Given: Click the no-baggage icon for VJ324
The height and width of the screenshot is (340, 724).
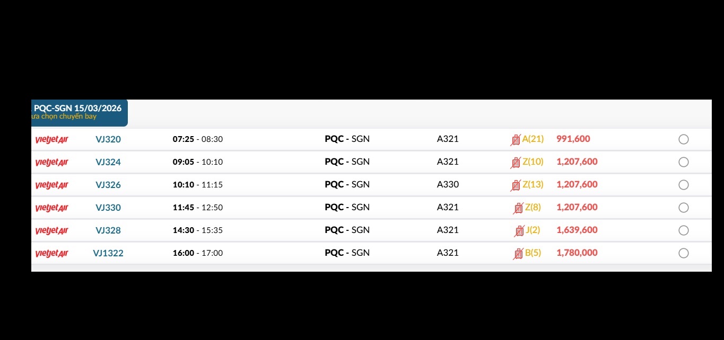Looking at the screenshot, I should (516, 163).
